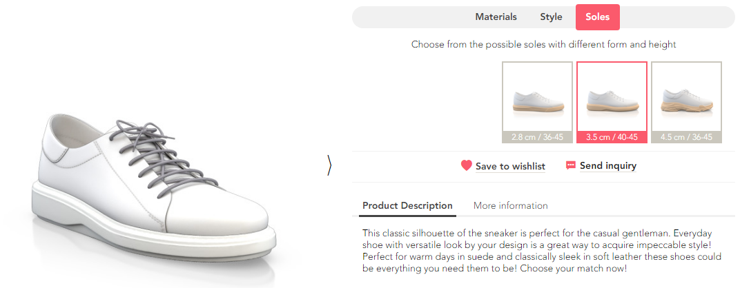740x288 pixels.
Task: Click the Send inquiry link
Action: click(607, 165)
